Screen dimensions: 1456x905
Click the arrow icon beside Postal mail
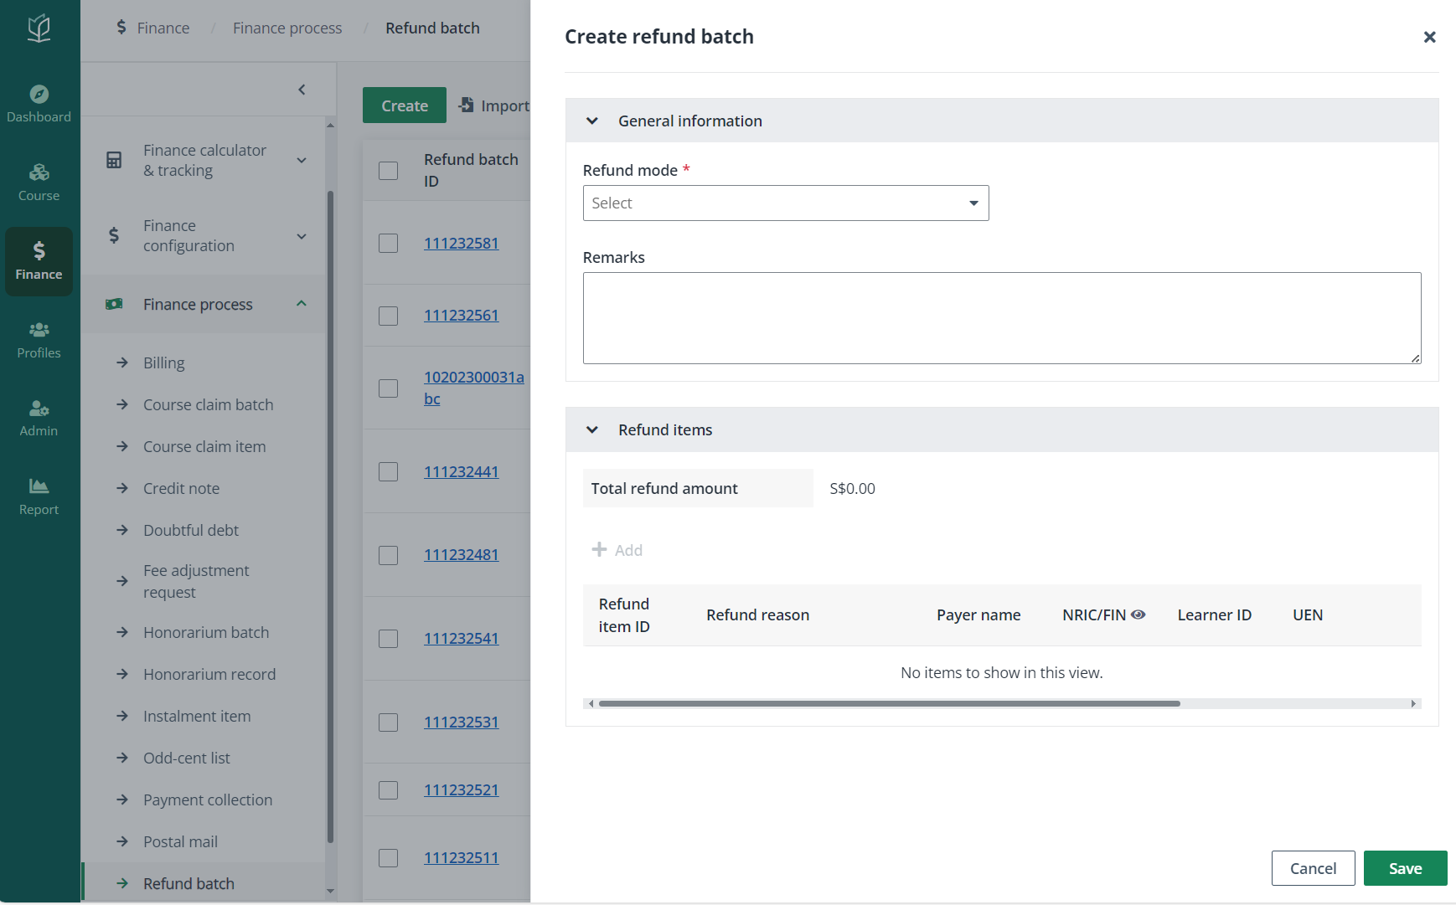pyautogui.click(x=122, y=841)
